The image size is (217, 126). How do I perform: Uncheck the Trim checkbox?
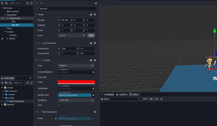(x=59, y=105)
